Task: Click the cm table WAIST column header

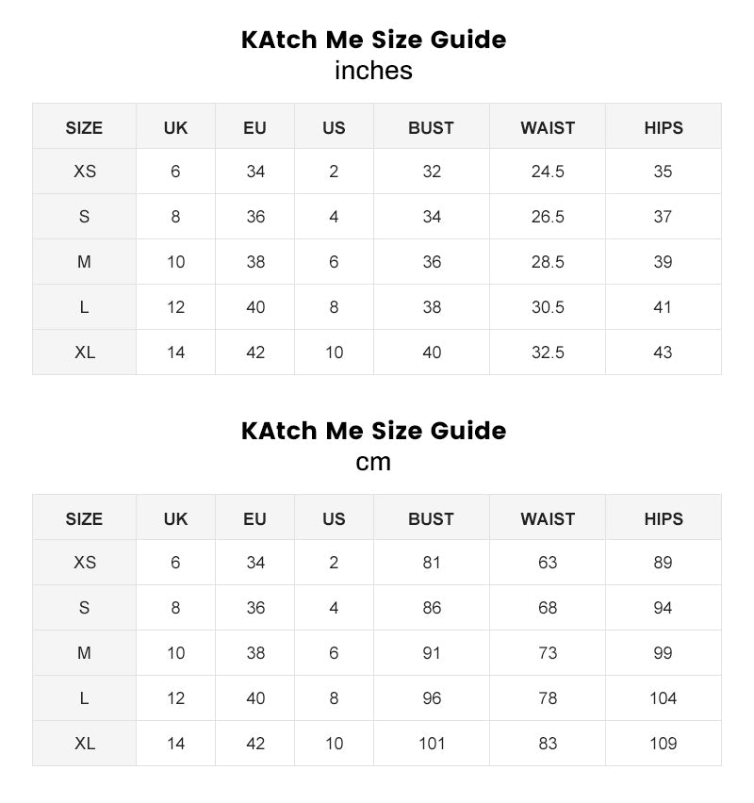Action: (x=548, y=518)
